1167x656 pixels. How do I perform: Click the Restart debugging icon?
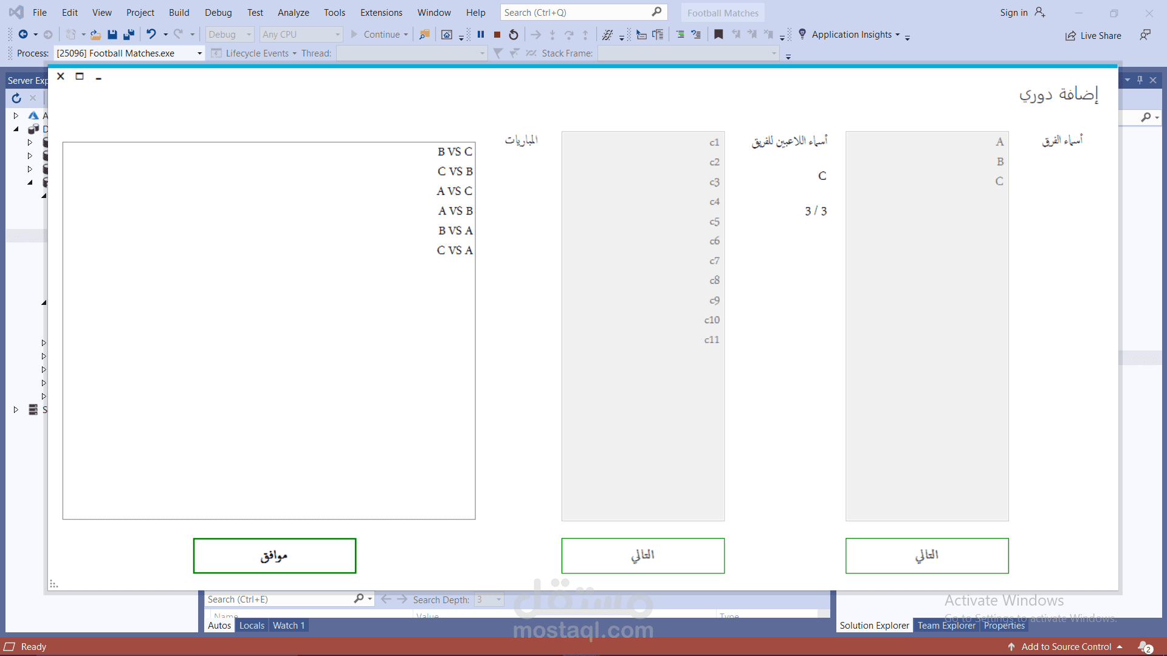point(514,35)
